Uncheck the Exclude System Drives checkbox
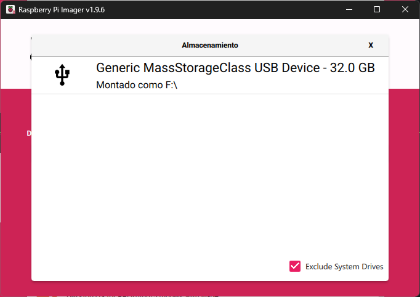The height and width of the screenshot is (297, 420). tap(294, 266)
